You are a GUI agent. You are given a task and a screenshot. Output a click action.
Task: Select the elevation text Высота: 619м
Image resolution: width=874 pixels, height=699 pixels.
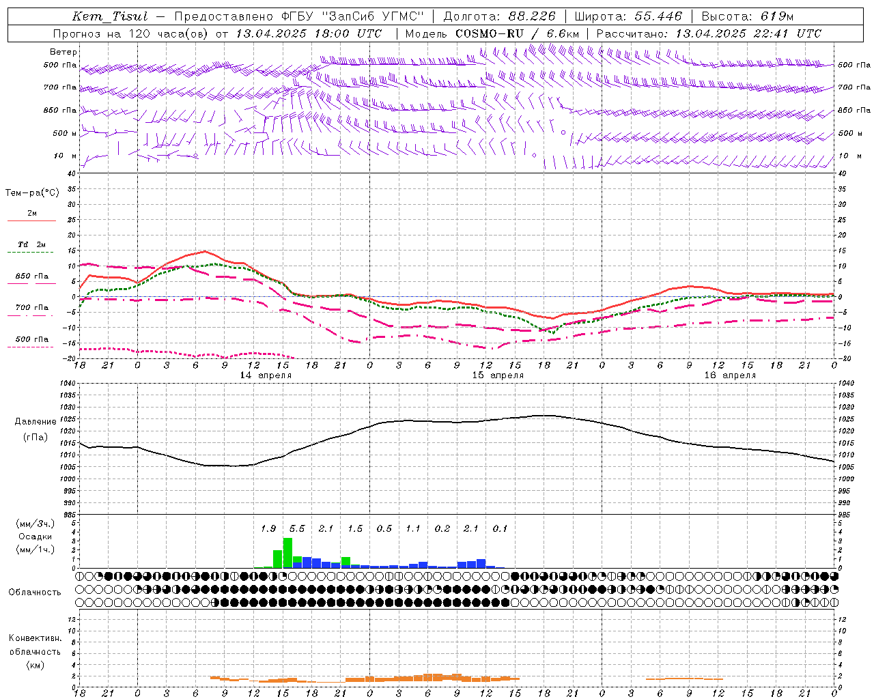(x=748, y=16)
